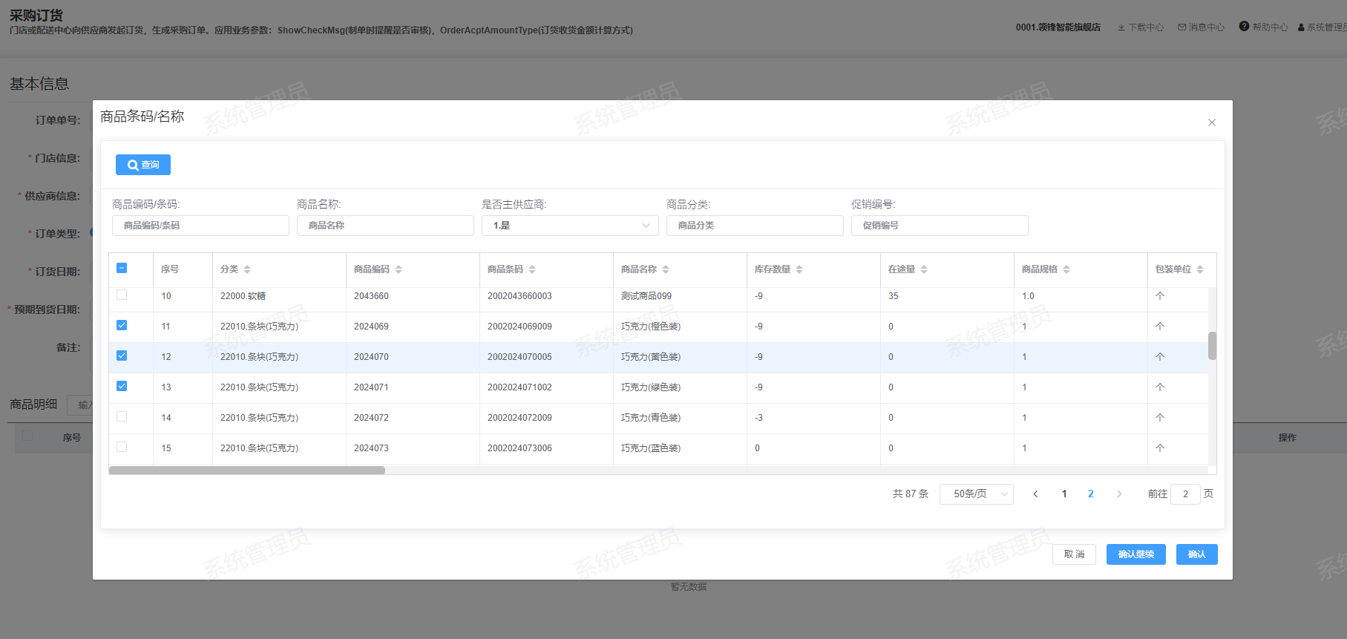Sort table by 商品编码 column icon
The height and width of the screenshot is (639, 1347).
(x=399, y=269)
